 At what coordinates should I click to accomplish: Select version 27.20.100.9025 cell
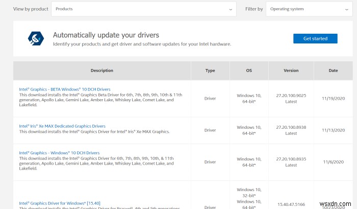(x=291, y=95)
